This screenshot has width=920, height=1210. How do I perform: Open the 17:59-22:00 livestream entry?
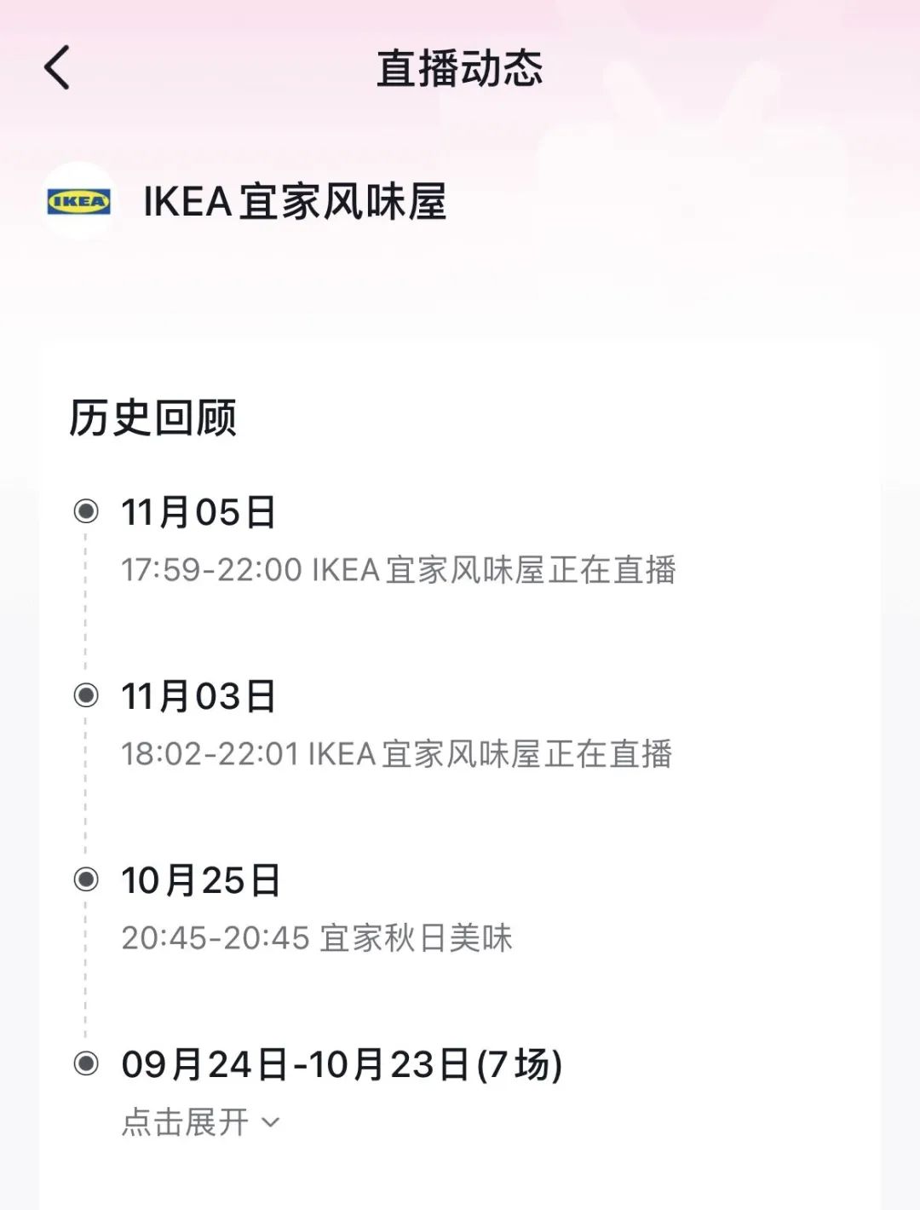click(398, 570)
